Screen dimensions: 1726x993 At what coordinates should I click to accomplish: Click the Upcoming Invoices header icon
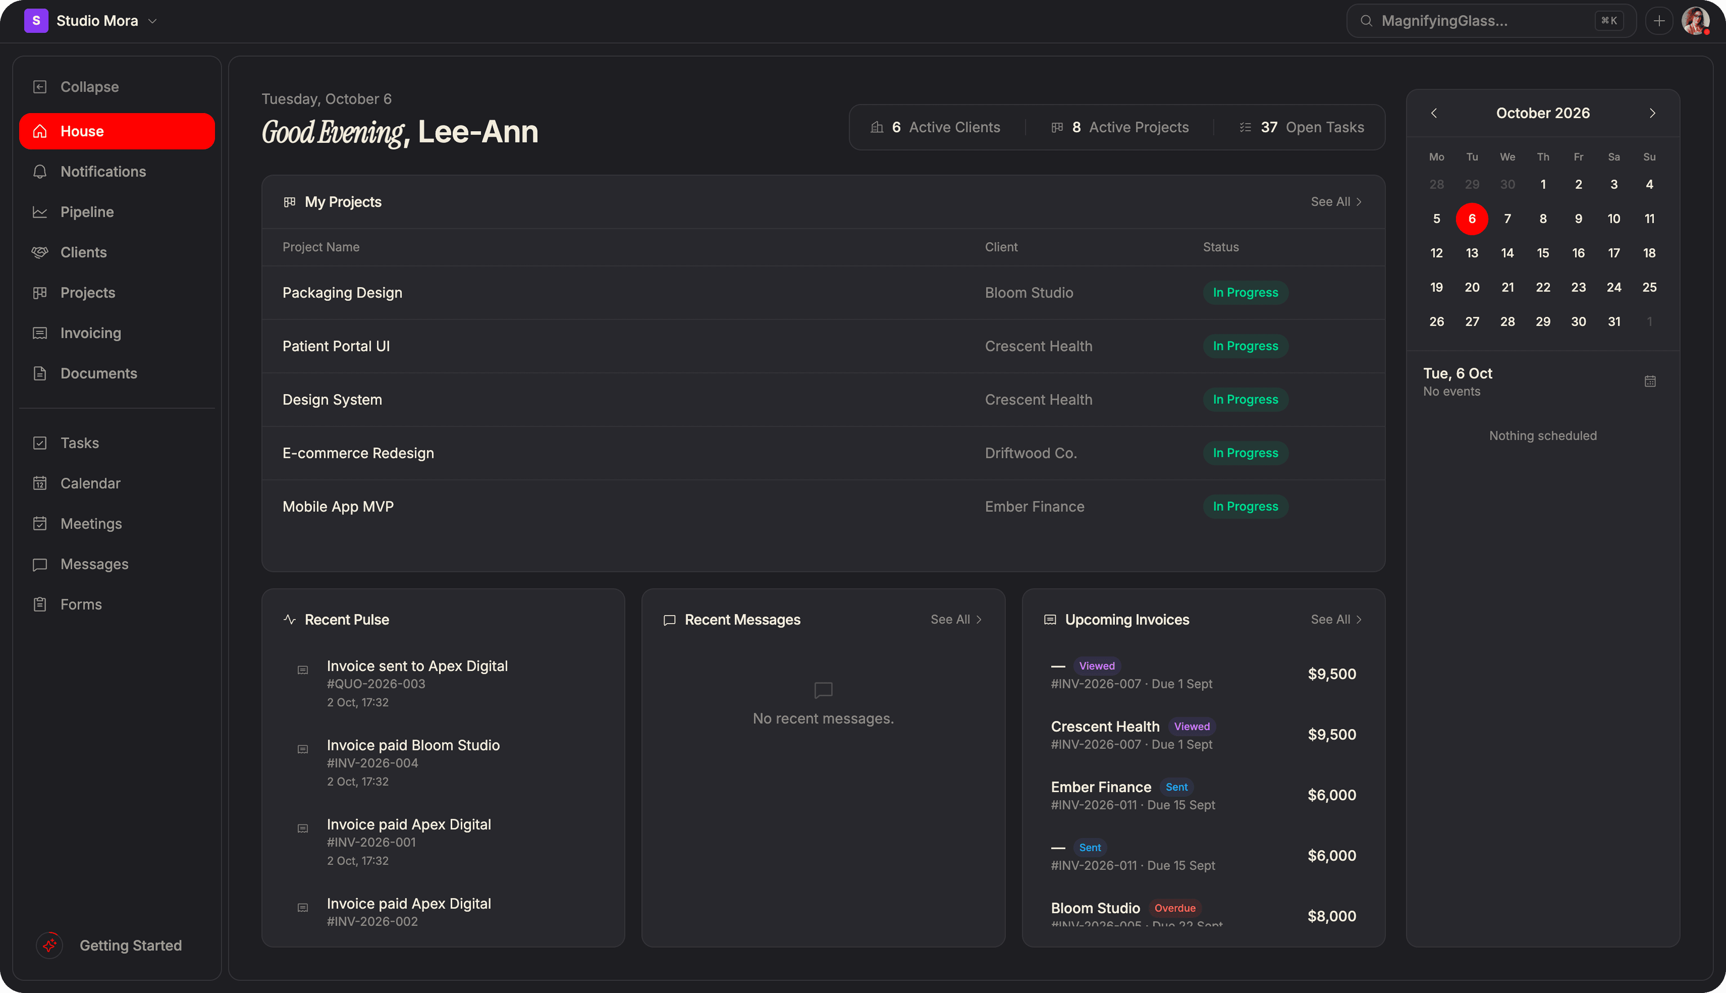(1050, 619)
